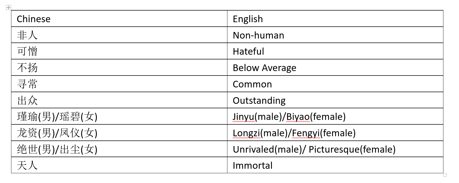This screenshot has width=459, height=183.
Task: Click the 'Immortal' table cell
Action: click(253, 166)
